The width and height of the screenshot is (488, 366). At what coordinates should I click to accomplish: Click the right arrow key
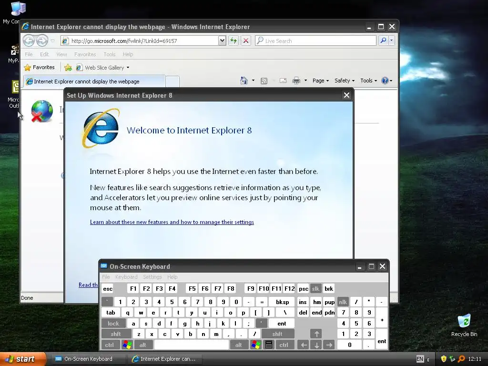coord(329,345)
